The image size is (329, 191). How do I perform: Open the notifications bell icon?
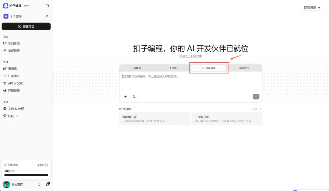coord(48,184)
